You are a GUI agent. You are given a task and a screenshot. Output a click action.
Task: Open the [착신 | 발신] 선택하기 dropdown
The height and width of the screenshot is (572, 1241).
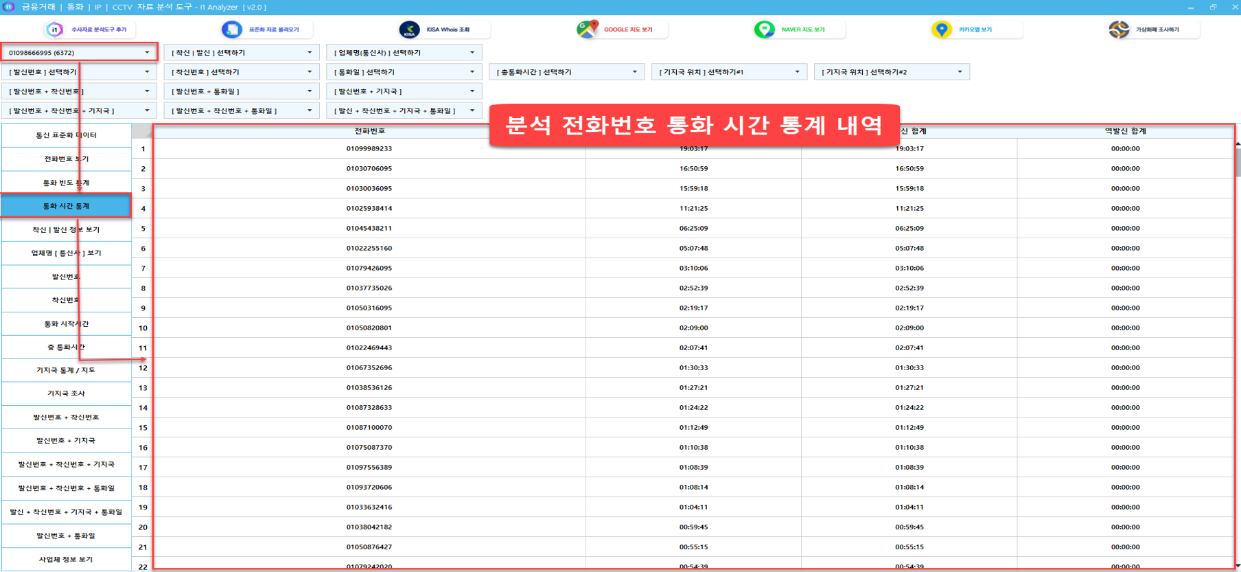pyautogui.click(x=310, y=52)
